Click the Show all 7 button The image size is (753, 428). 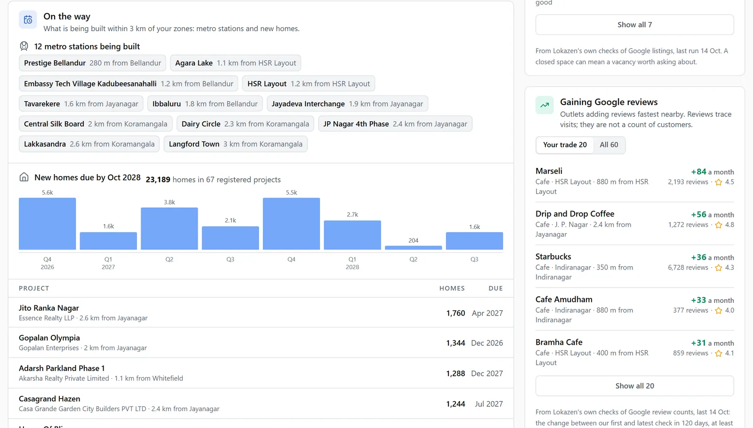tap(634, 24)
